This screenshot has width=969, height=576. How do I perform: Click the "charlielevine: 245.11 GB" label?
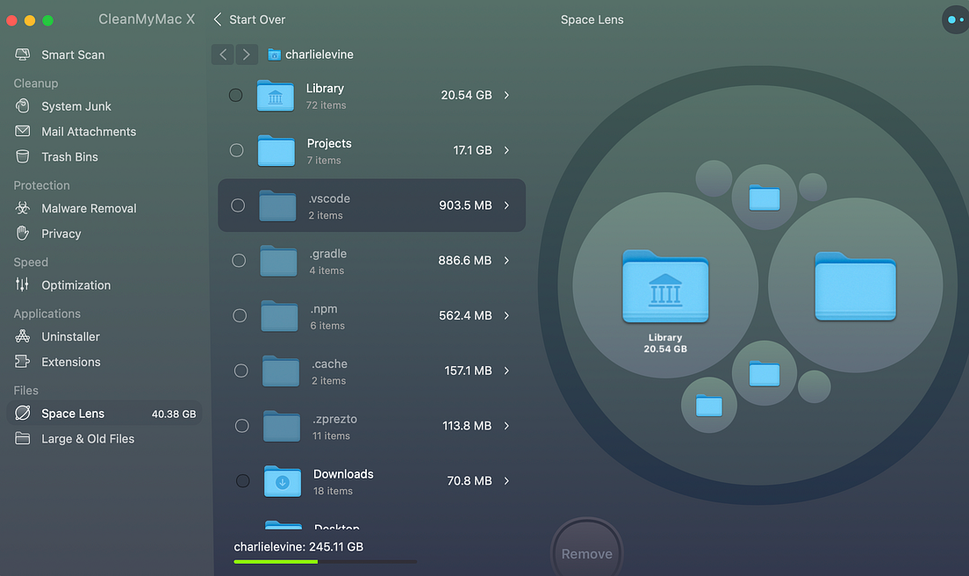click(298, 547)
